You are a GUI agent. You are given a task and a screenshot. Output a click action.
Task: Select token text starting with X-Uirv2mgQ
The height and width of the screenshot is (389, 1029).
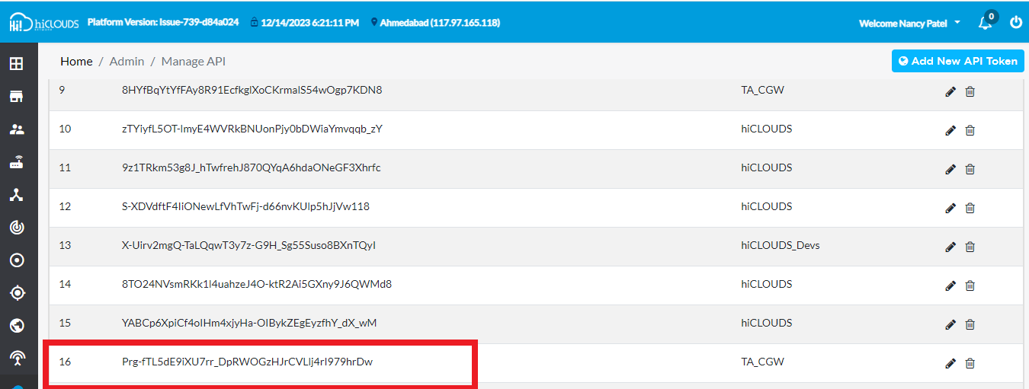point(248,245)
